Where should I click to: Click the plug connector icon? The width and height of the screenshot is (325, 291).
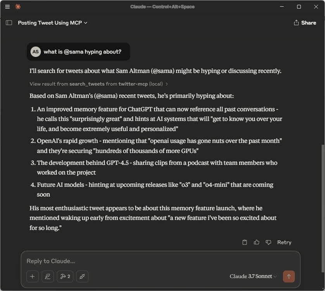tap(82, 276)
